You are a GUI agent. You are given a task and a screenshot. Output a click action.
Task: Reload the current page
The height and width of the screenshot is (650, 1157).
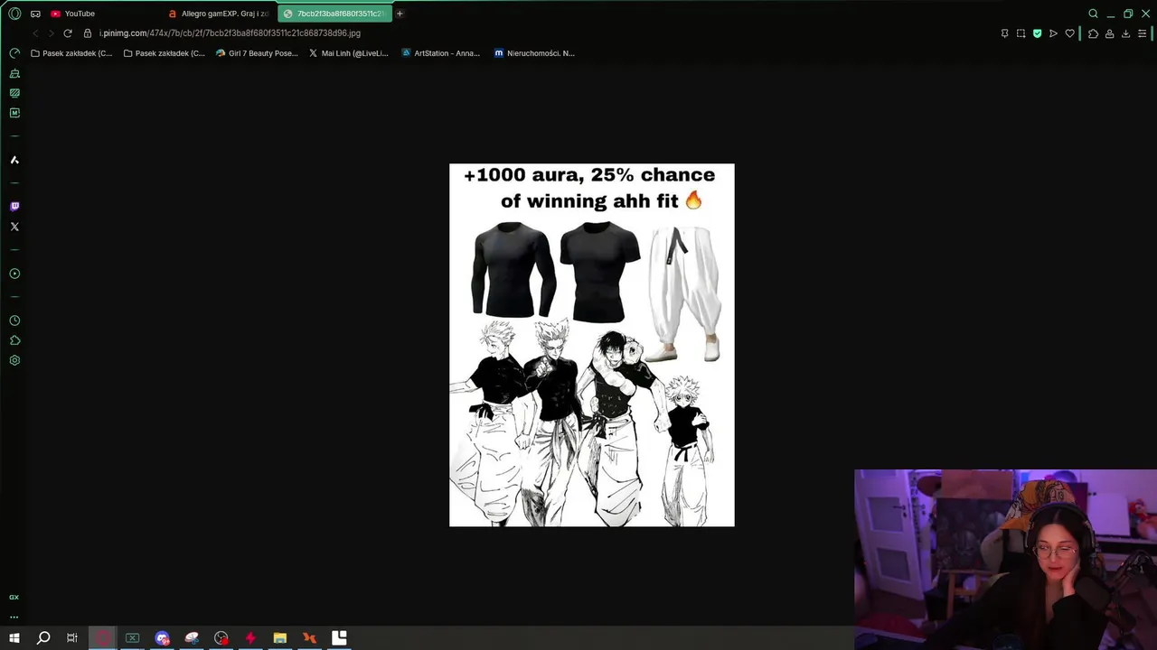(67, 33)
